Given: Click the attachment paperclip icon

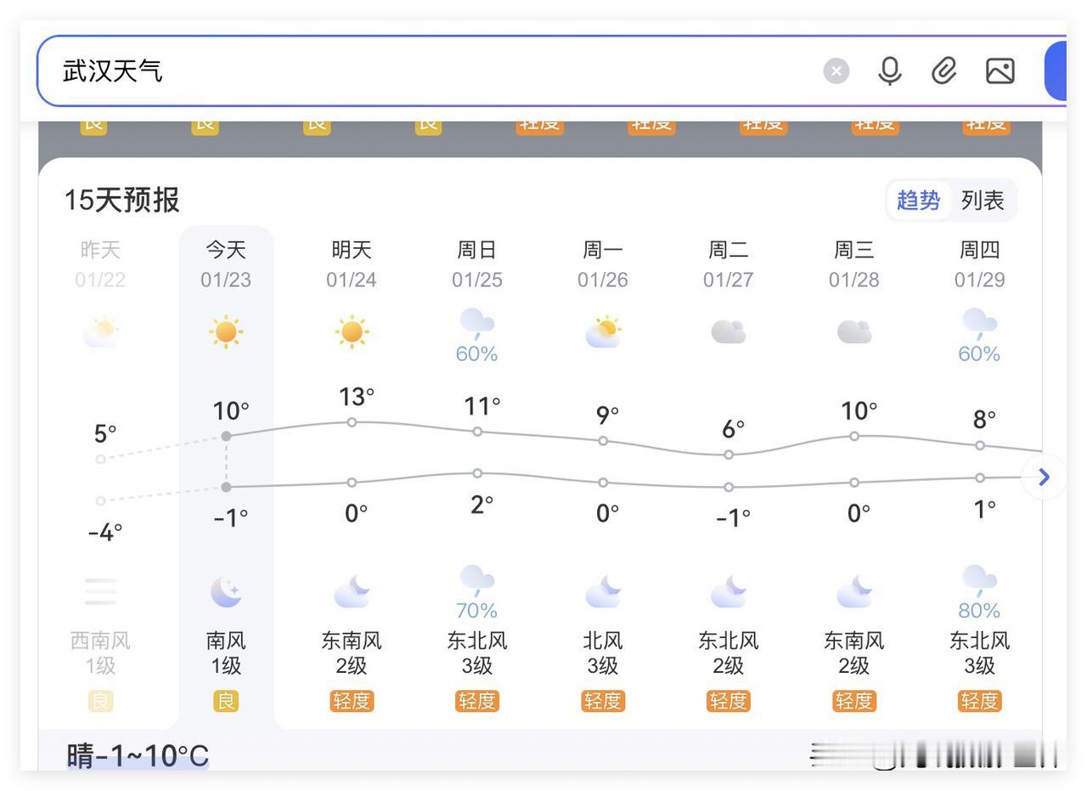Looking at the screenshot, I should 943,71.
